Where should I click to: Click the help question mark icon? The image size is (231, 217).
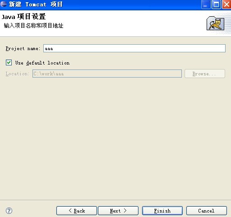point(9,211)
